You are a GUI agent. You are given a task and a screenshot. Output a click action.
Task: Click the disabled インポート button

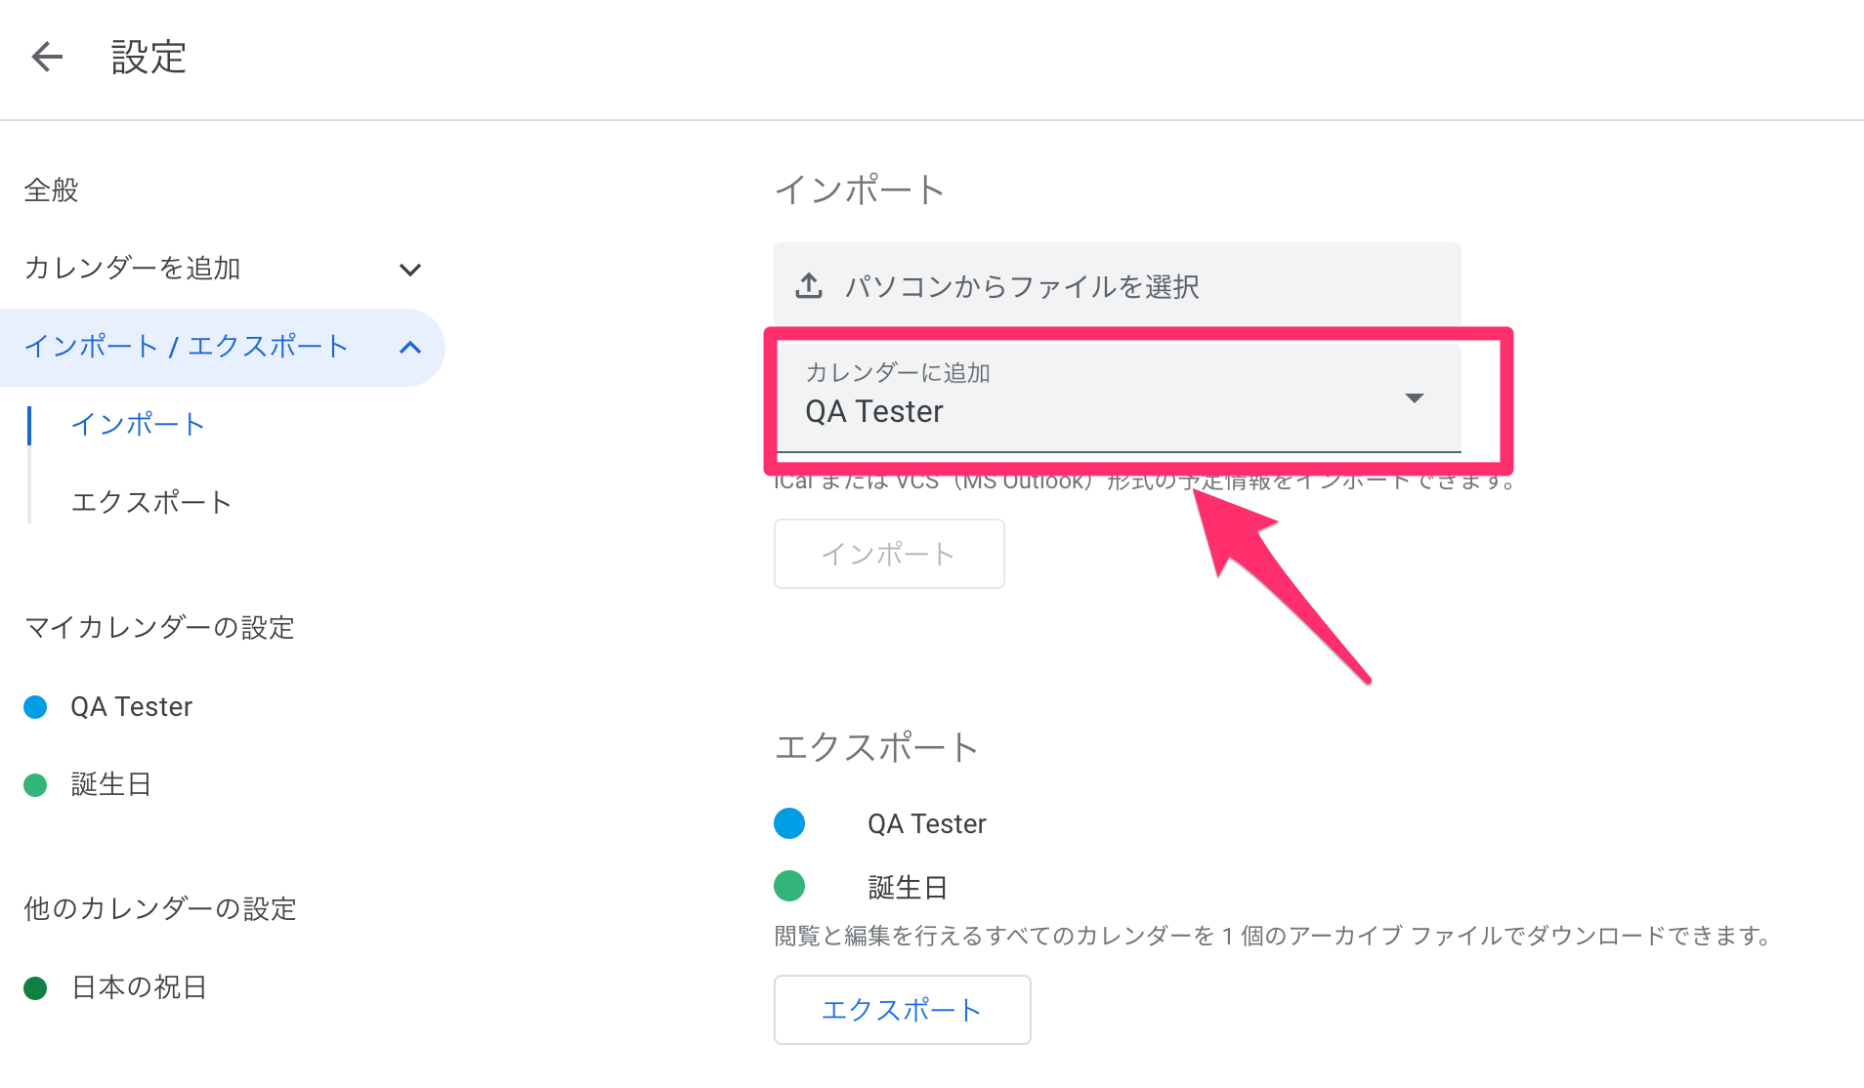(x=888, y=553)
